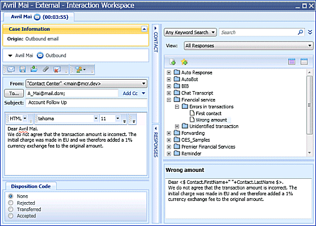316x226 pixels.
Task: Expand advanced search double chevron
Action: point(310,32)
